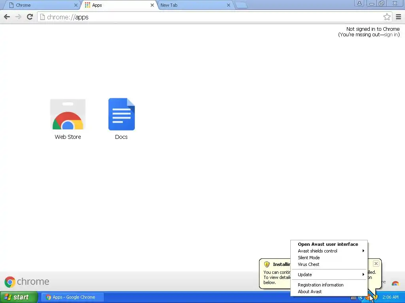Launch the Docs app icon

[x=121, y=114]
